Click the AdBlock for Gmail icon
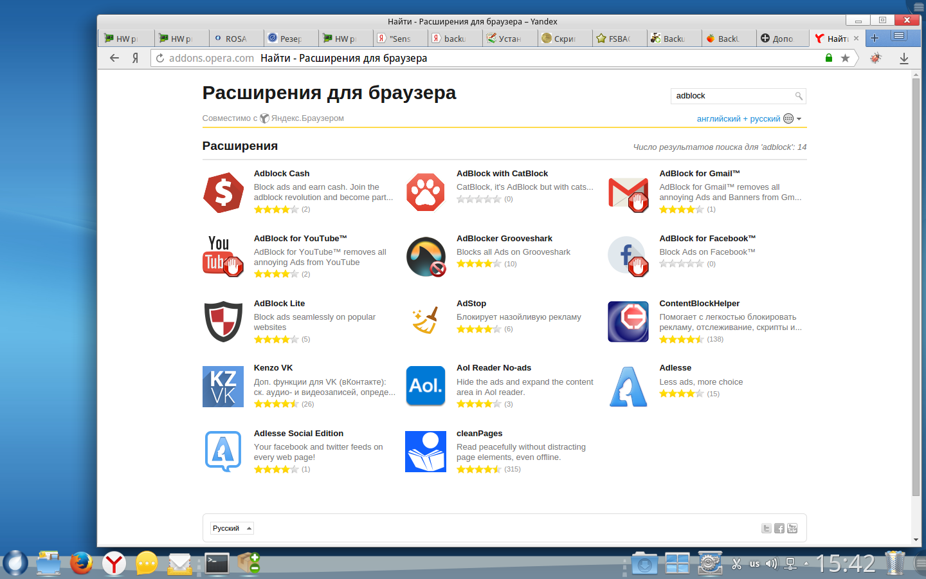The image size is (926, 579). [x=628, y=194]
